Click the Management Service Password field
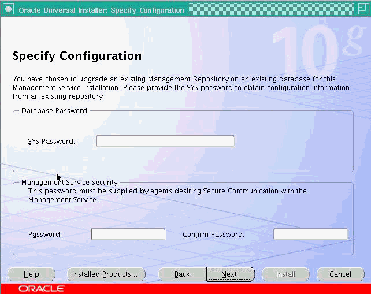Image resolution: width=371 pixels, height=294 pixels. tap(128, 235)
